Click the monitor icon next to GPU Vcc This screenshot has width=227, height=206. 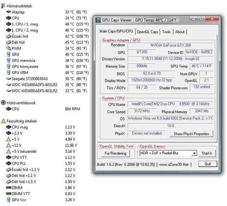click(8, 200)
